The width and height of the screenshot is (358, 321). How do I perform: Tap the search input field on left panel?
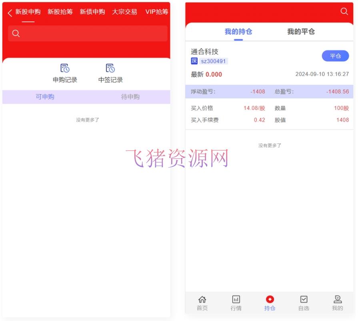pos(87,34)
